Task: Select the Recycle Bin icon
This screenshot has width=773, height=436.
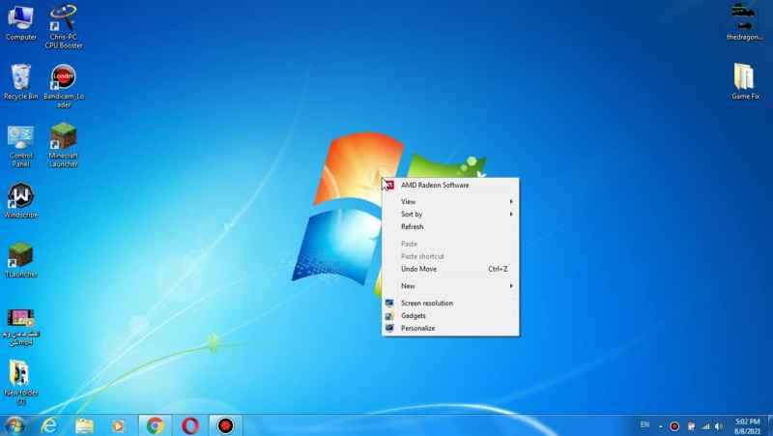Action: (x=20, y=82)
